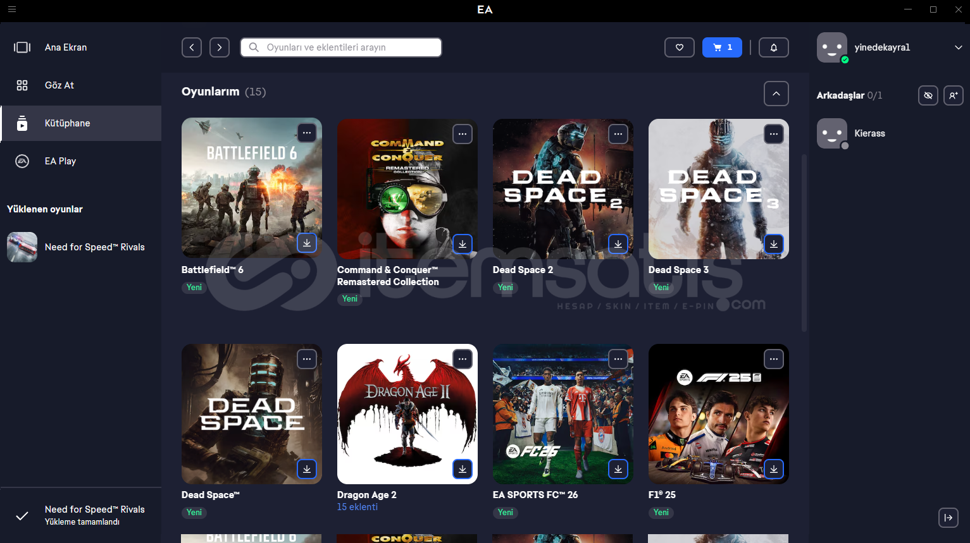Download Dead Space 3

pyautogui.click(x=774, y=243)
